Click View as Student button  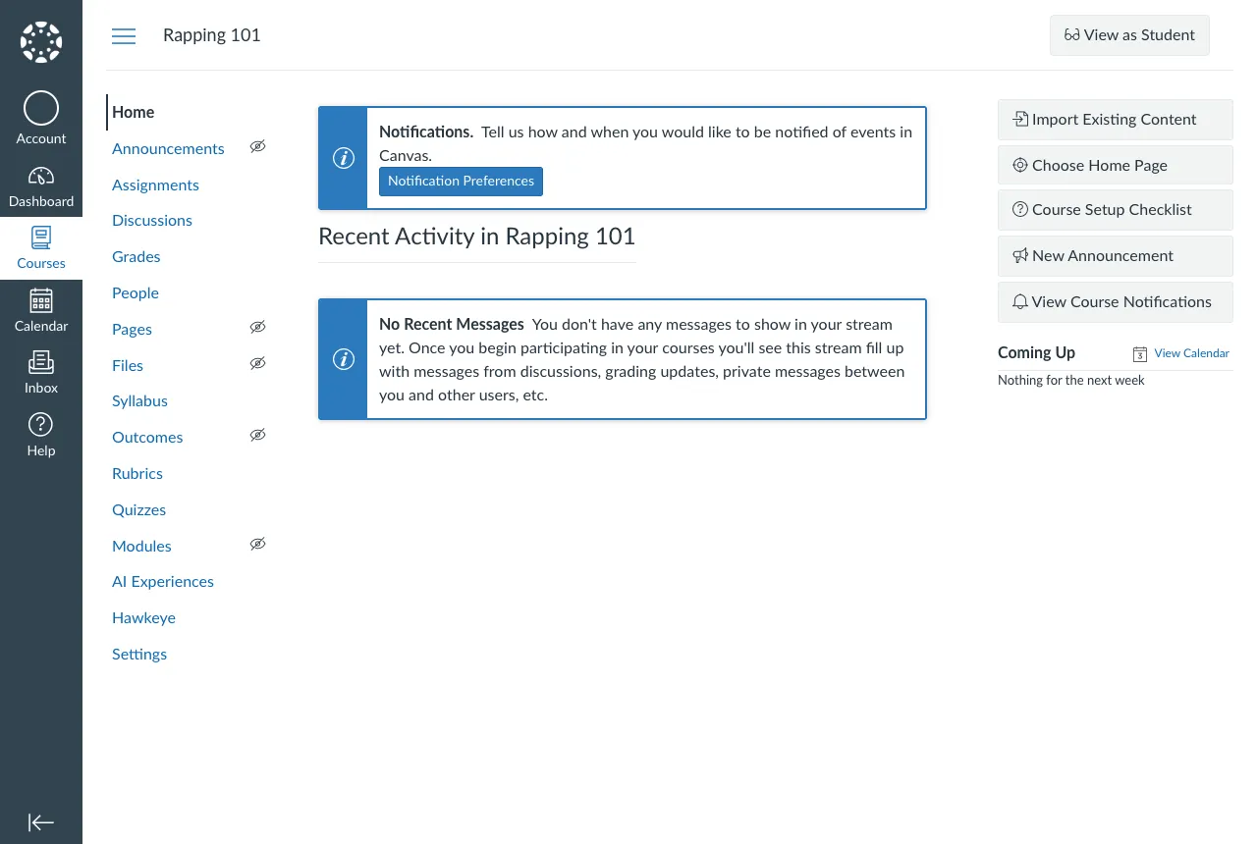(1129, 35)
